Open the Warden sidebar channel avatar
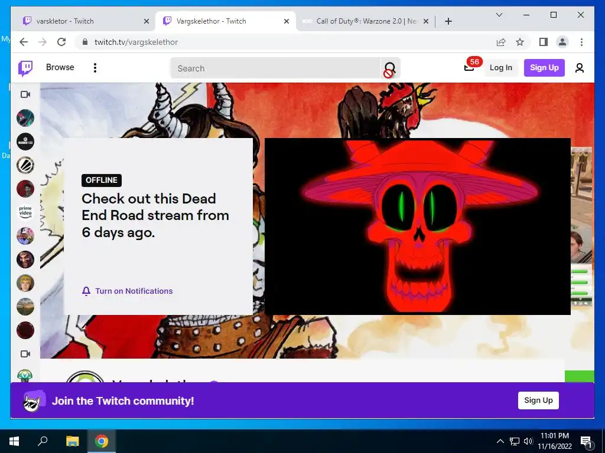605x453 pixels. tap(25, 142)
